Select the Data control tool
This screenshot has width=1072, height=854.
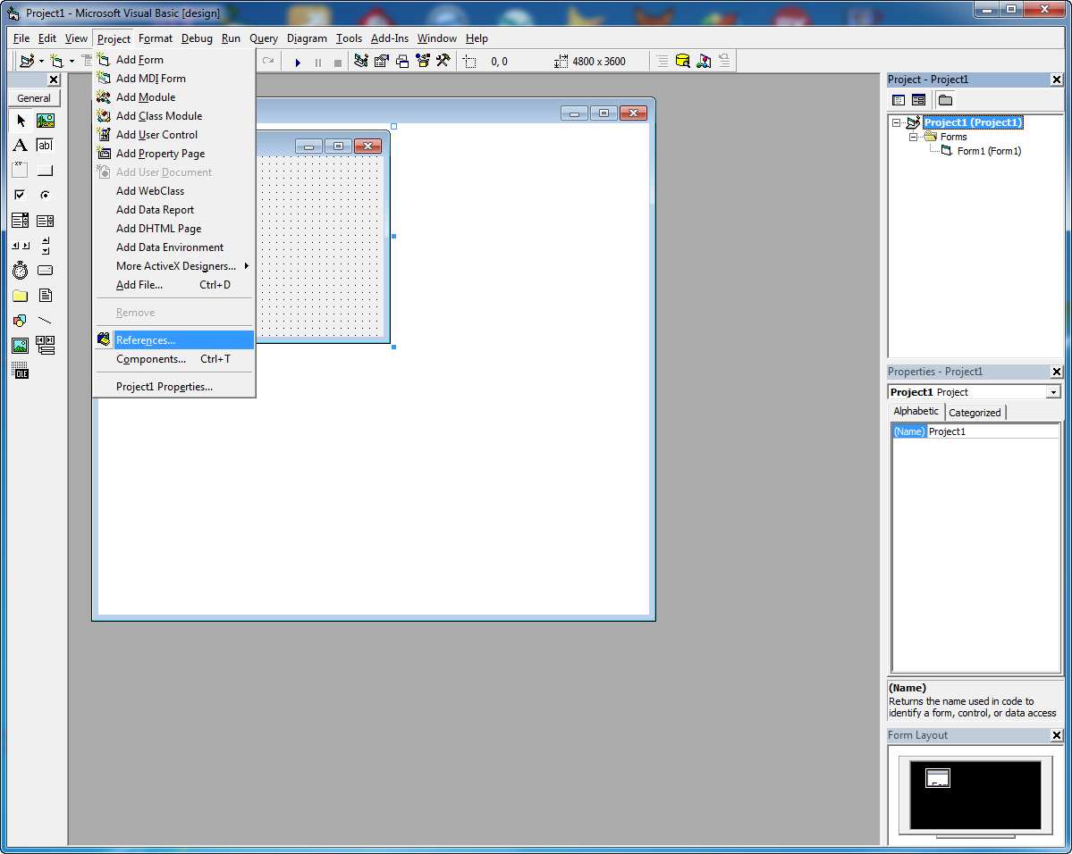(x=45, y=346)
